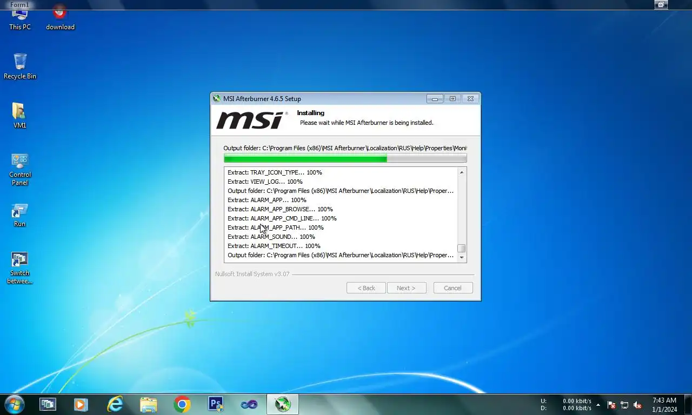Viewport: 692px width, 415px height.
Task: Click the restore icon at screen top-right
Action: click(661, 5)
